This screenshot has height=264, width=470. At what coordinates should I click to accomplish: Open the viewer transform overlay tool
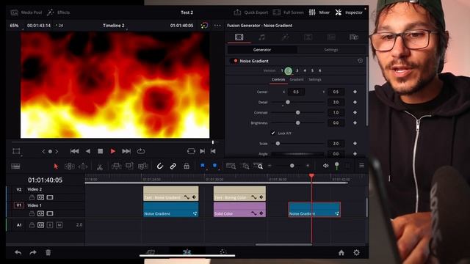click(16, 151)
